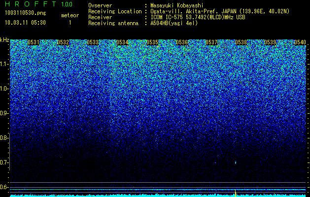Click the 0532 time marker
The width and height of the screenshot is (310, 197).
pyautogui.click(x=63, y=42)
